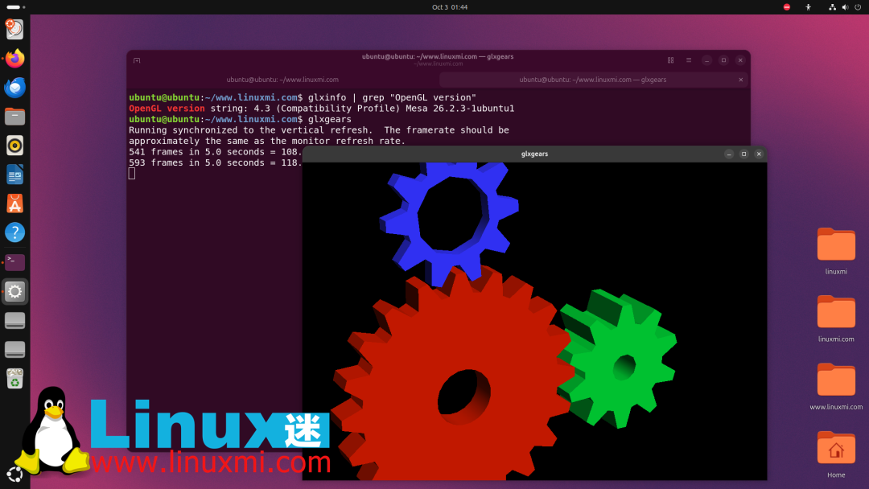
Task: Launch the Ubuntu installer from the dock
Action: coord(15,29)
